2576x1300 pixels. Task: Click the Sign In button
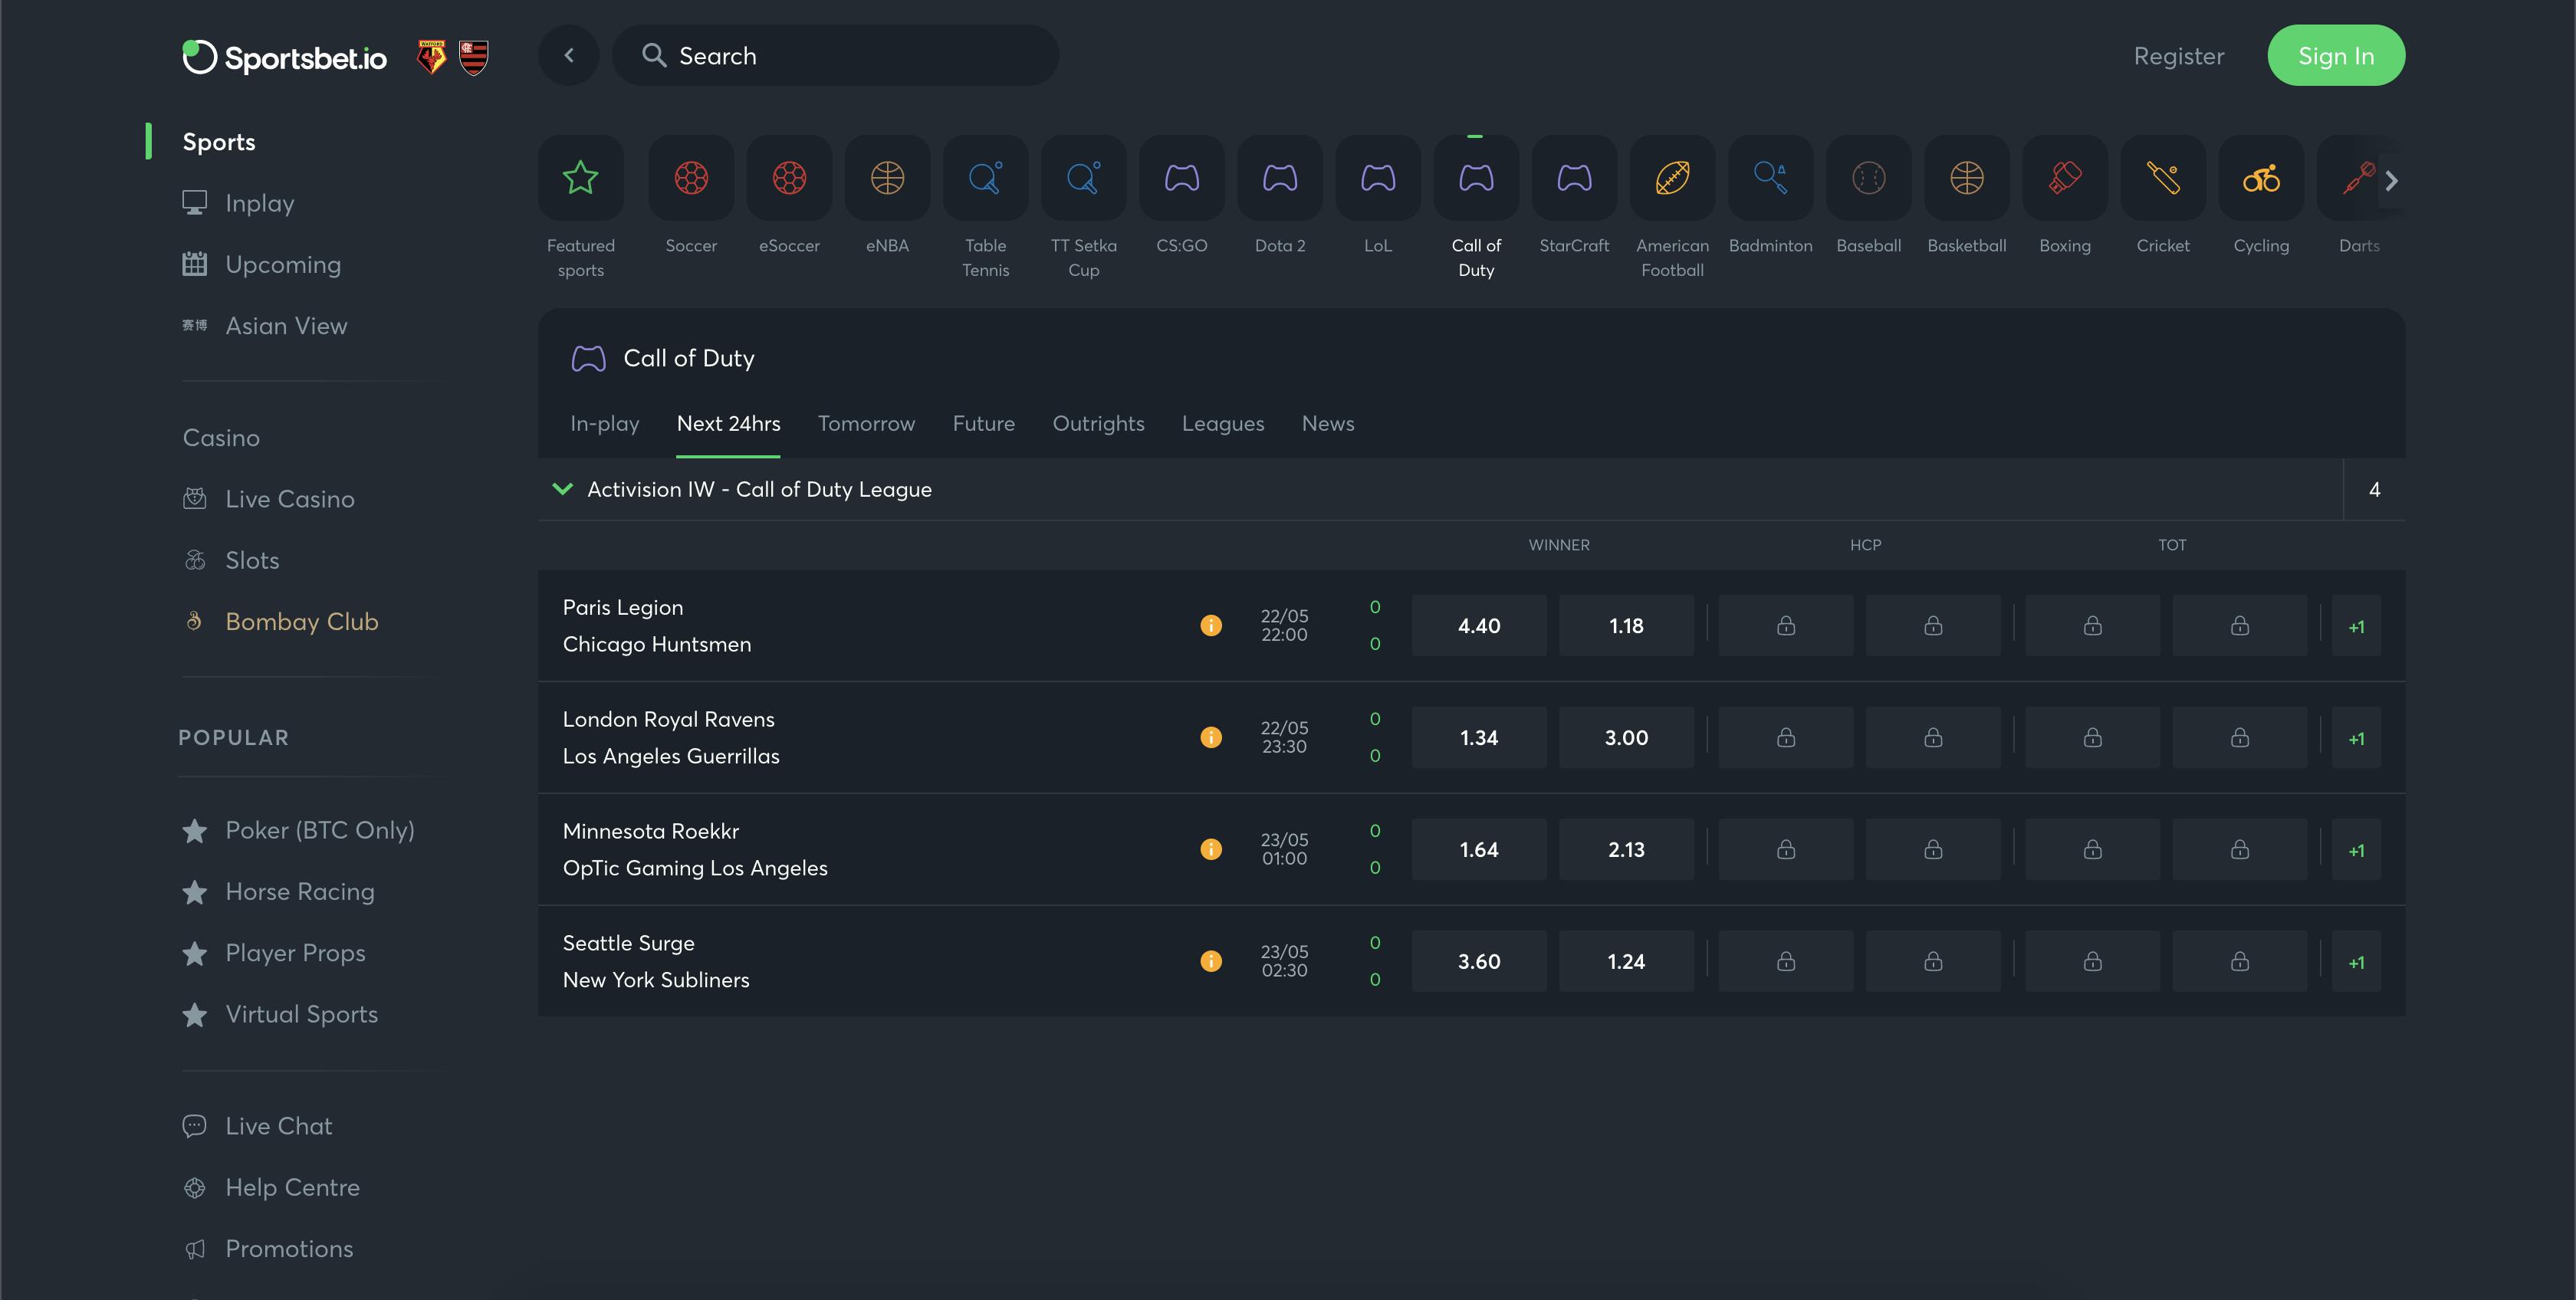coord(2335,55)
